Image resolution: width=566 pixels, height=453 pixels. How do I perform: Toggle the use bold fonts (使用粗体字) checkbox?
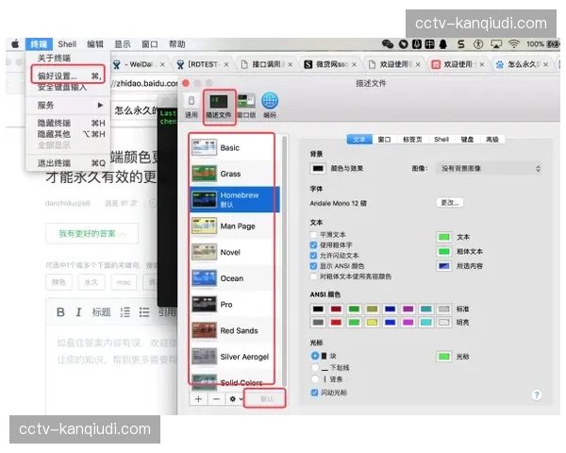(313, 245)
